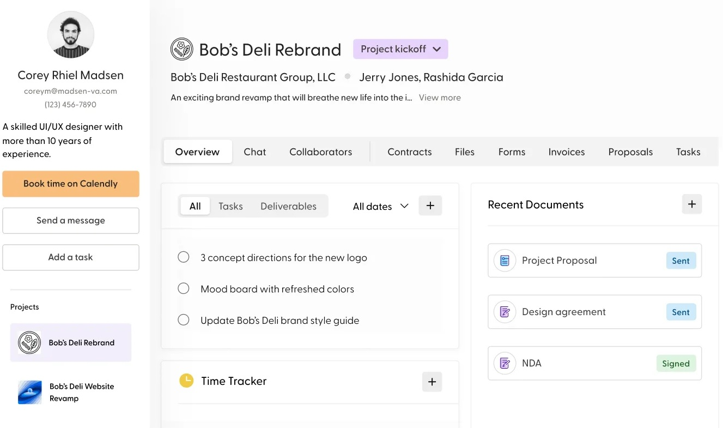Expand the All dates filter dropdown

(x=380, y=206)
